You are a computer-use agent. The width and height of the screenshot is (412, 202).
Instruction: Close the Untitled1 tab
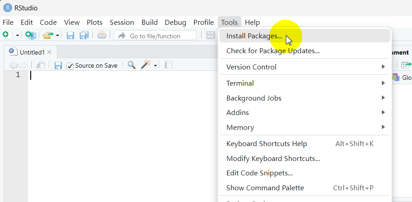click(49, 52)
